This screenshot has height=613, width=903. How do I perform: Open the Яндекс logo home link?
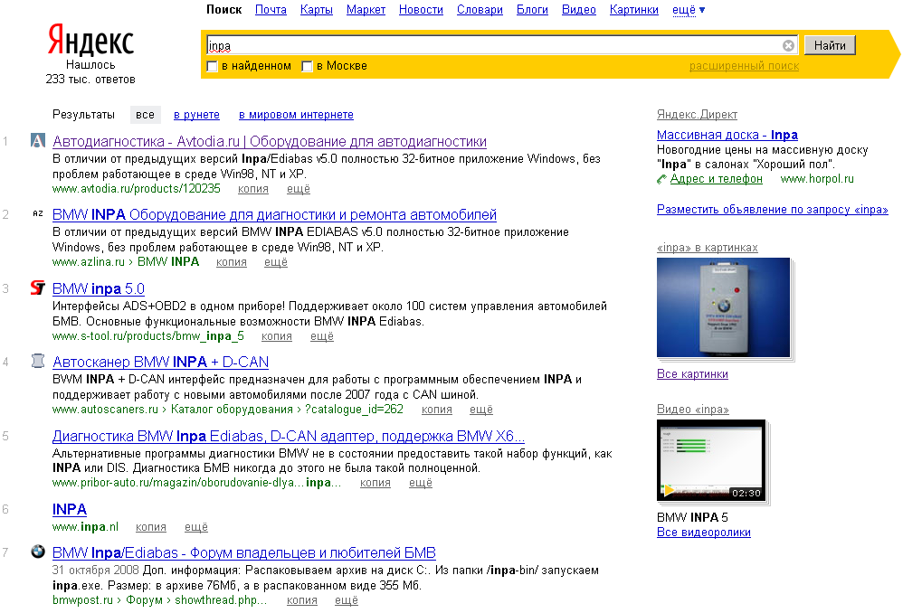[x=90, y=39]
